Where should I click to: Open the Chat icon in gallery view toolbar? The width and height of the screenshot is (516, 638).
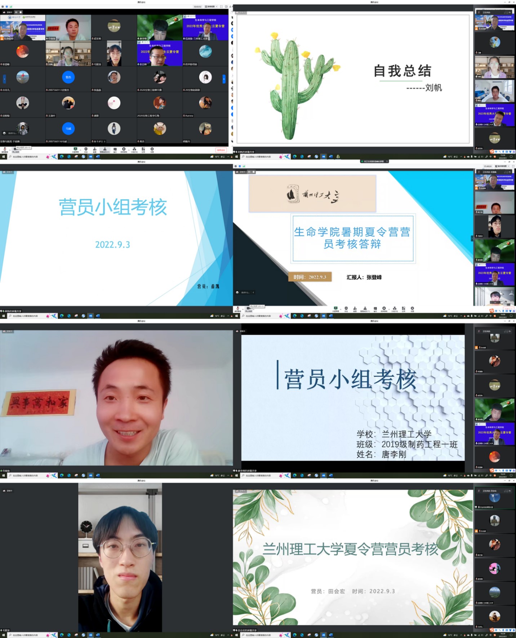[x=115, y=149]
